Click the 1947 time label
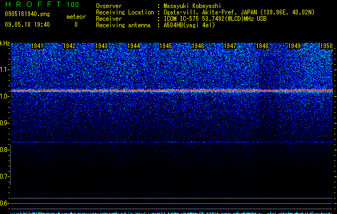The image size is (337, 214). point(230,46)
